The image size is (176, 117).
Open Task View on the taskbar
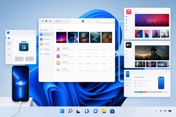coord(79,111)
